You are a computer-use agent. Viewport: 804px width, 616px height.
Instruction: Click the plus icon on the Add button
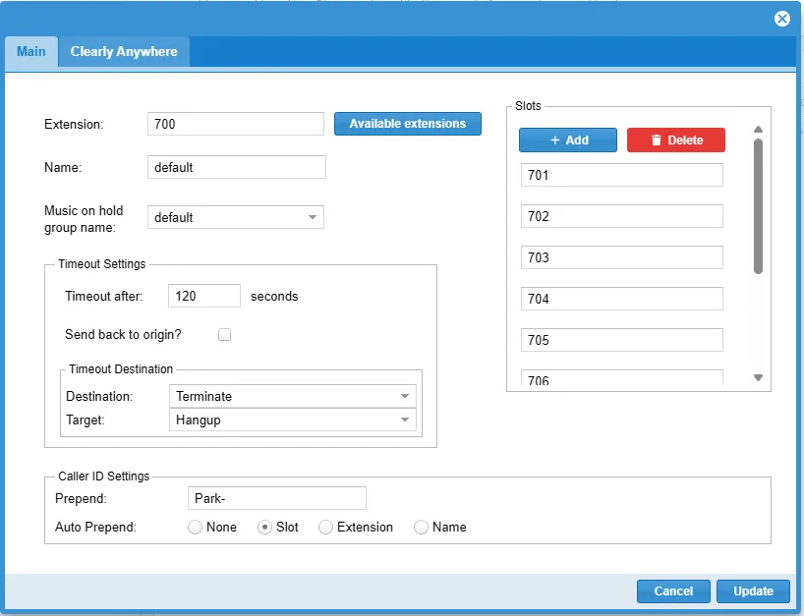[554, 140]
